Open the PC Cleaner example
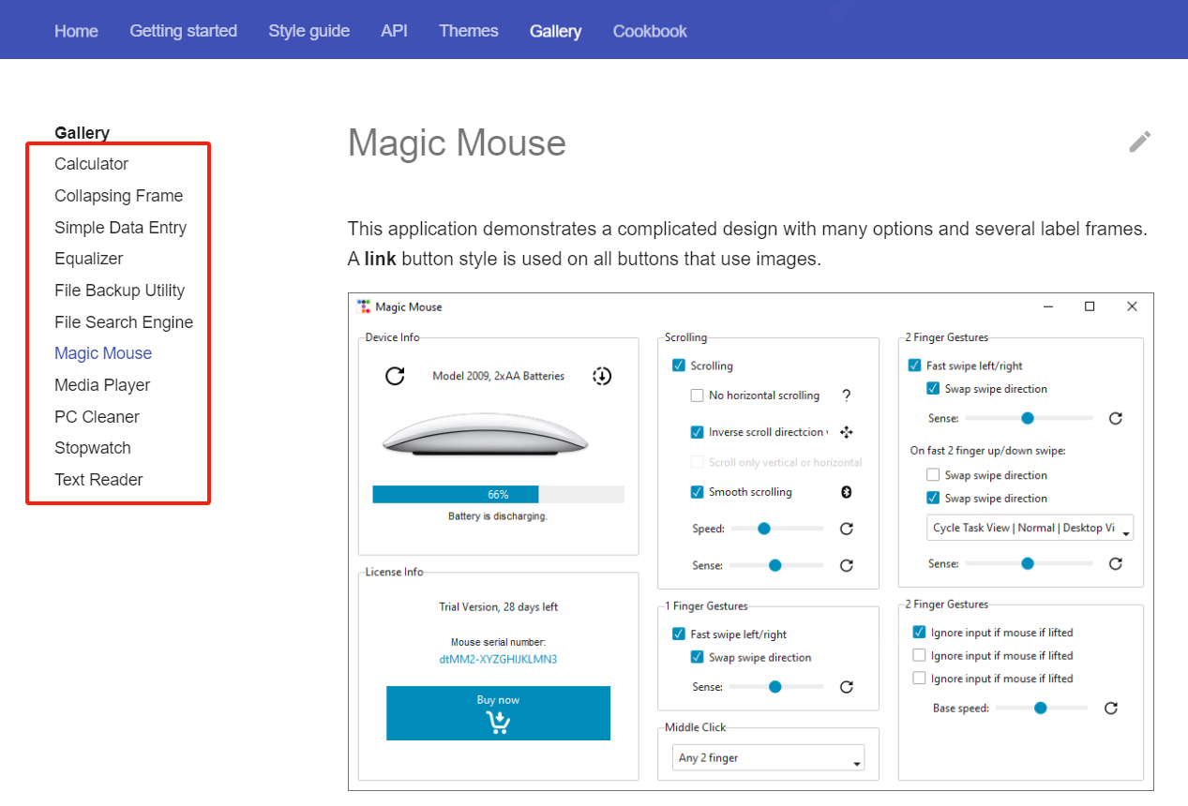The width and height of the screenshot is (1188, 806). click(97, 417)
